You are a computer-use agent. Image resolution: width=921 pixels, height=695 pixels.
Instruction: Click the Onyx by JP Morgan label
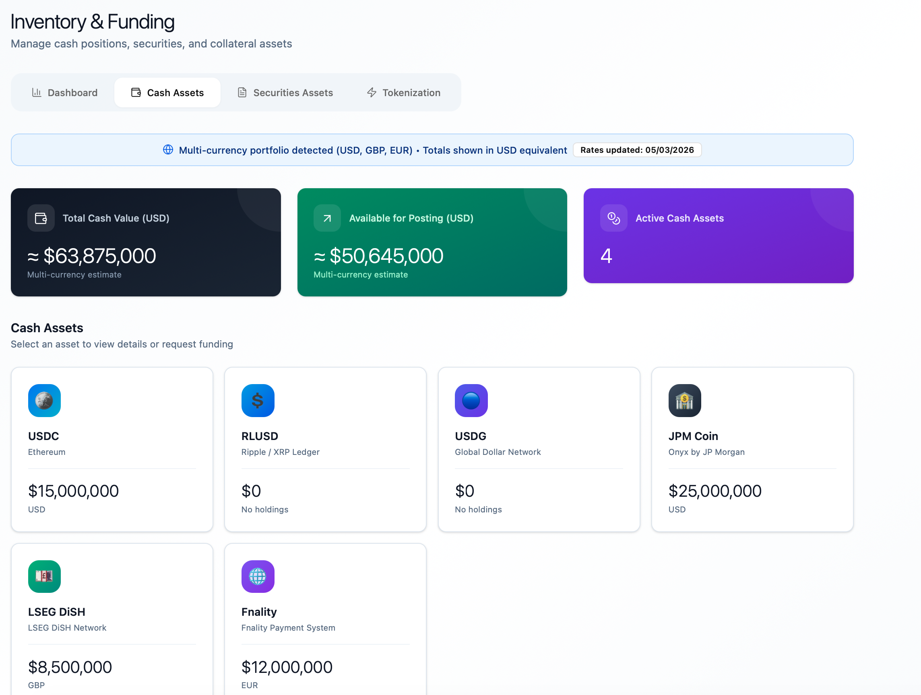tap(706, 452)
